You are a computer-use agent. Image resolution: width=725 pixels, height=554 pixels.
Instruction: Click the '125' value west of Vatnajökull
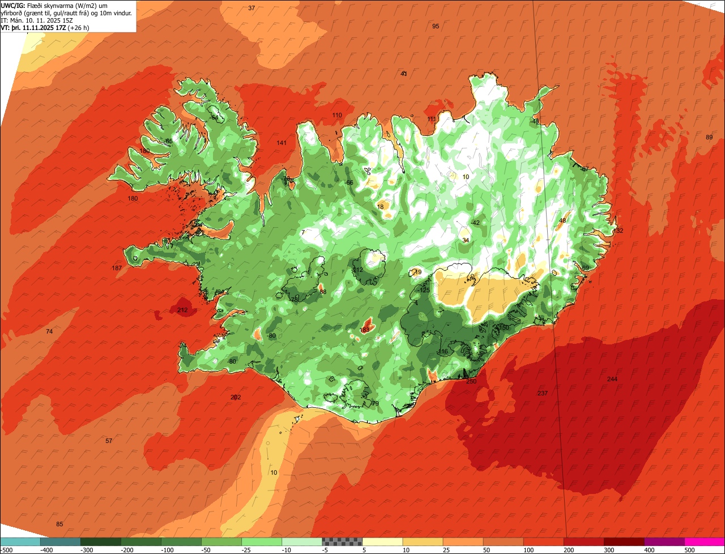425,290
